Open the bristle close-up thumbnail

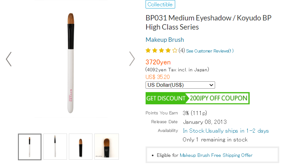pos(107,147)
